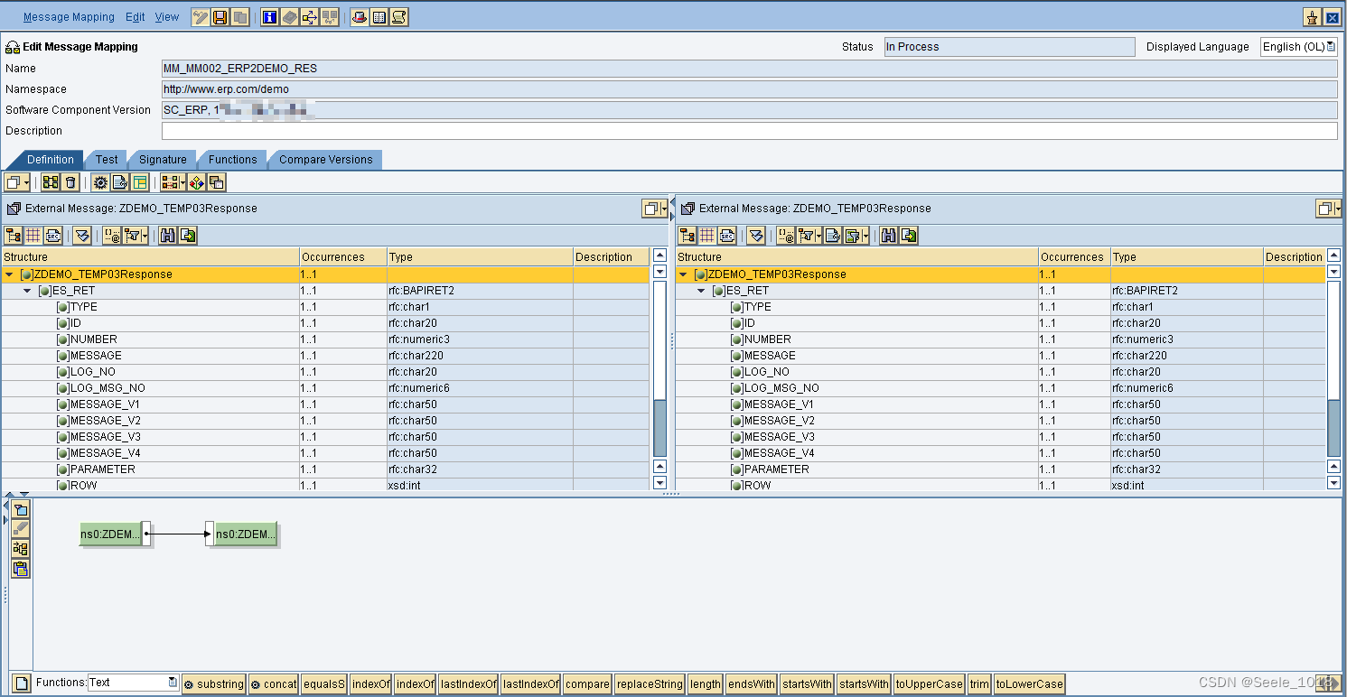Screen dimensions: 1347x697
Task: Click the target ns0:ZDEM... node in mapping editor
Action: [245, 534]
